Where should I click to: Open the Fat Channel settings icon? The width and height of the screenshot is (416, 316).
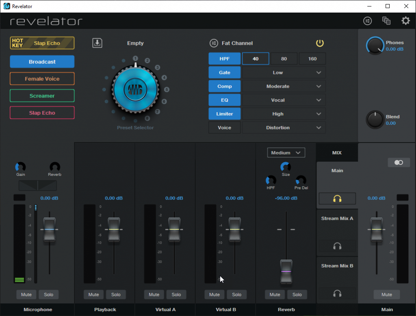click(214, 43)
